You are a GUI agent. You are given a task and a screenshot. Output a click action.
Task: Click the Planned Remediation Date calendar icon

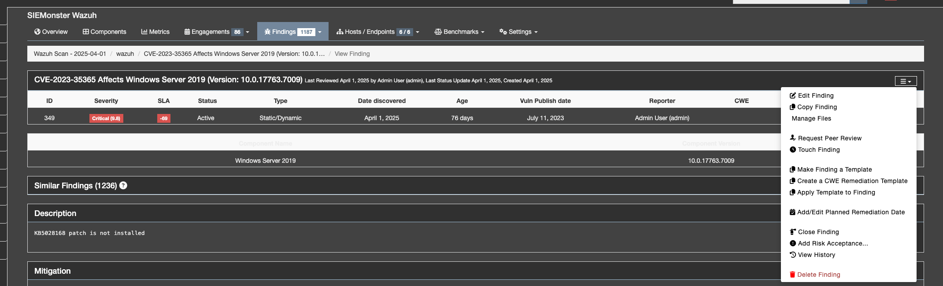pos(792,212)
